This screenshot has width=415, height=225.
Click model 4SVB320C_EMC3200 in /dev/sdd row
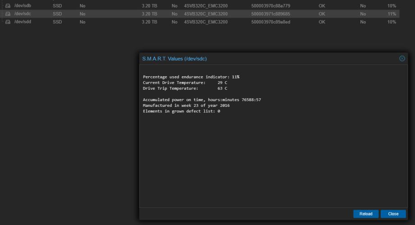click(206, 22)
